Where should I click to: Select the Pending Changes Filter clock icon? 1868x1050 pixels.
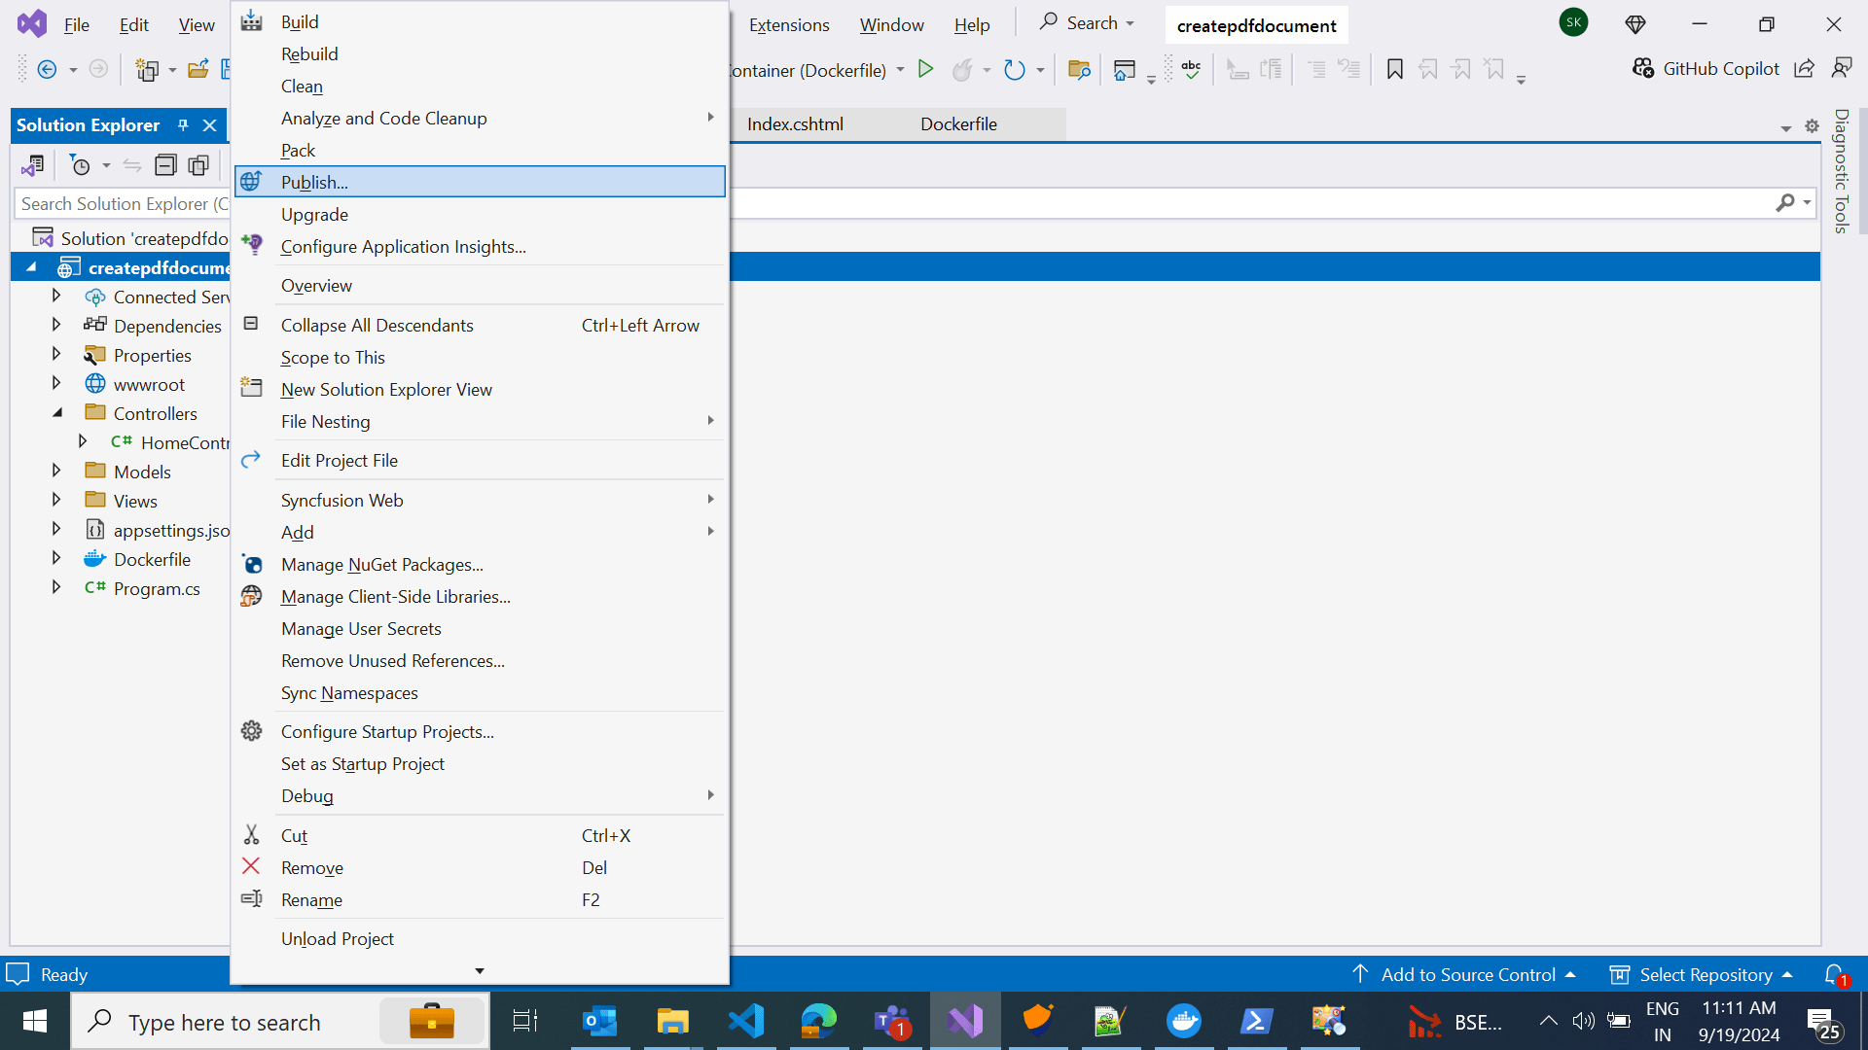coord(82,165)
